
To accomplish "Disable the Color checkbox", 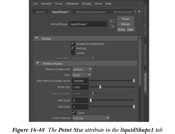I will click(74, 113).
